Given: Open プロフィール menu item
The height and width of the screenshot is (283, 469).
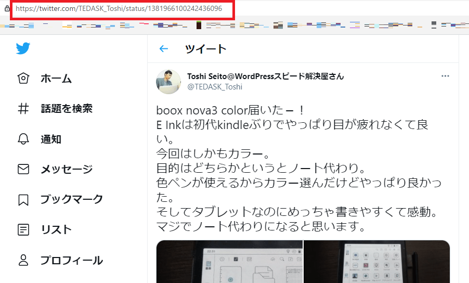Looking at the screenshot, I should [72, 260].
